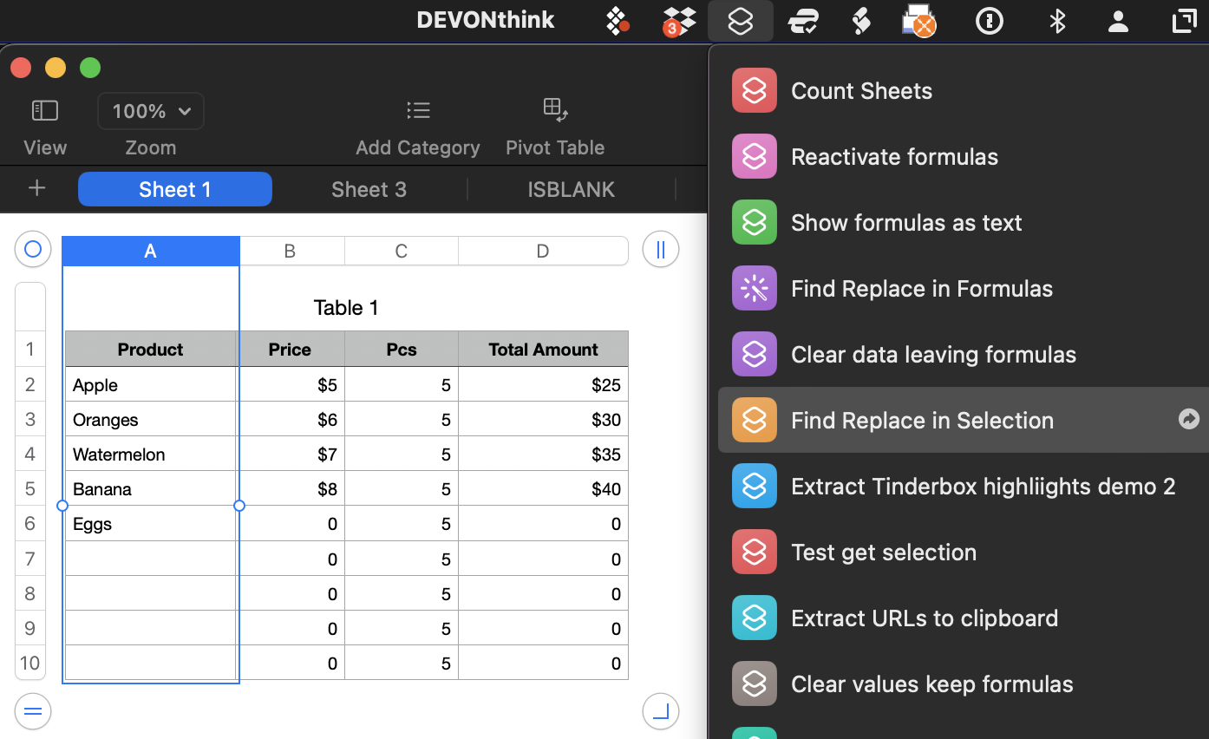Screen dimensions: 1209x739
Task: Click the table select-all circle handle
Action: click(x=33, y=250)
